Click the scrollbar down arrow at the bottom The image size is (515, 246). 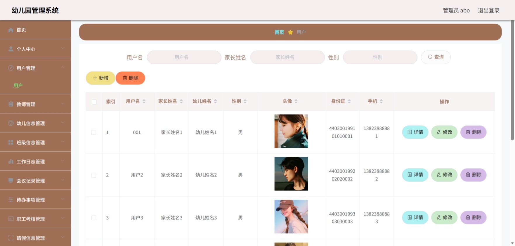click(x=512, y=243)
